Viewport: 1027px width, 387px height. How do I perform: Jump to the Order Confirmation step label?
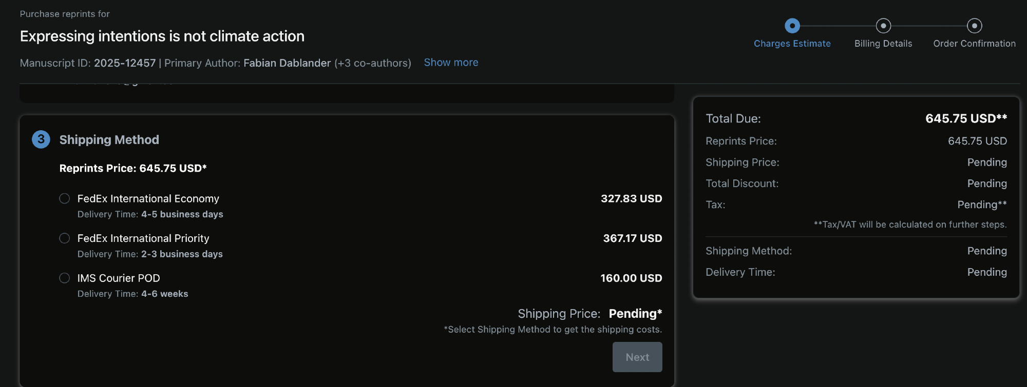974,44
